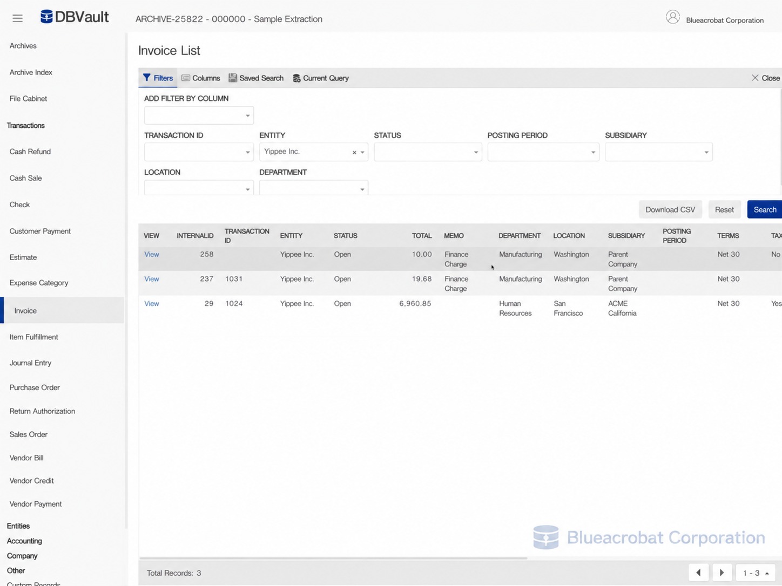Switch to the Filters tab

(x=158, y=78)
